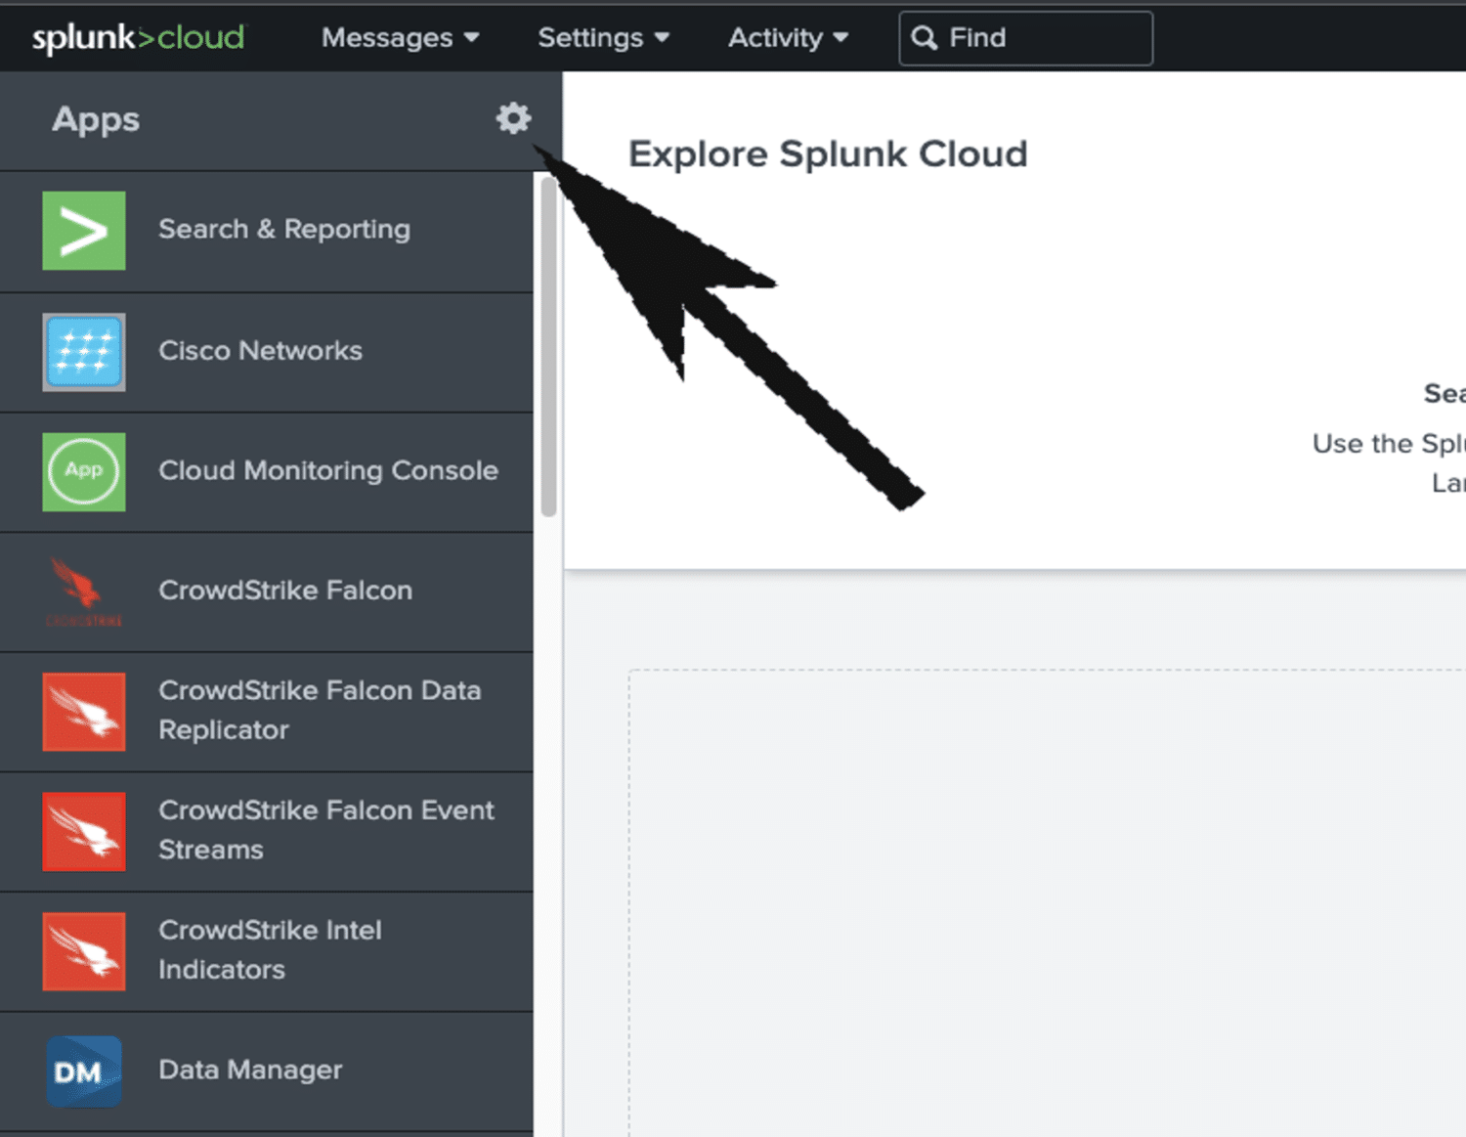The width and height of the screenshot is (1466, 1137).
Task: Click the magnifying glass in Find bar
Action: click(x=924, y=37)
